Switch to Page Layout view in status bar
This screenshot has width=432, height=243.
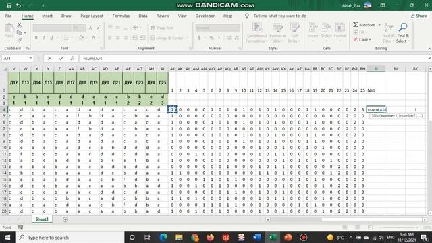click(357, 227)
